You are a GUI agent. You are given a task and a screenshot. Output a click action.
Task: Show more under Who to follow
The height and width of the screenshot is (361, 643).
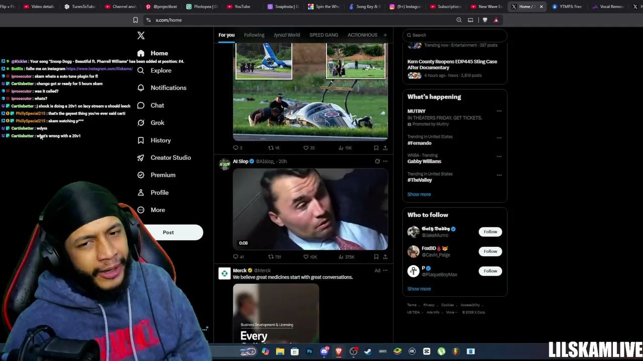click(419, 289)
